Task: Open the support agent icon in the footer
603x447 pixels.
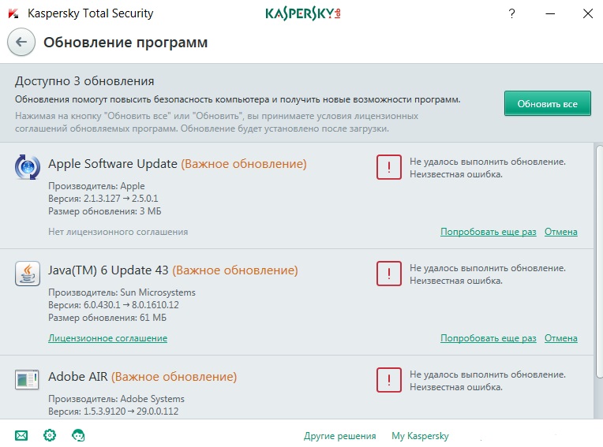Action: pos(78,435)
